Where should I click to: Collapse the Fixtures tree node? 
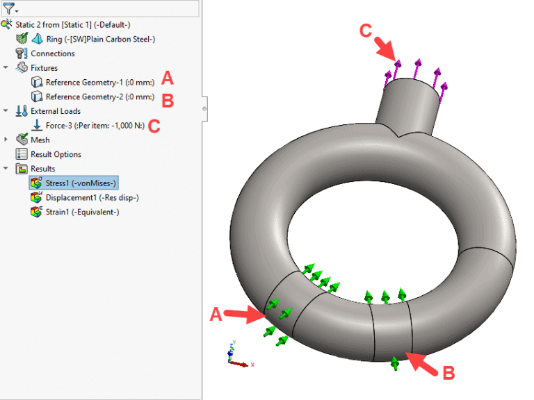[6, 68]
